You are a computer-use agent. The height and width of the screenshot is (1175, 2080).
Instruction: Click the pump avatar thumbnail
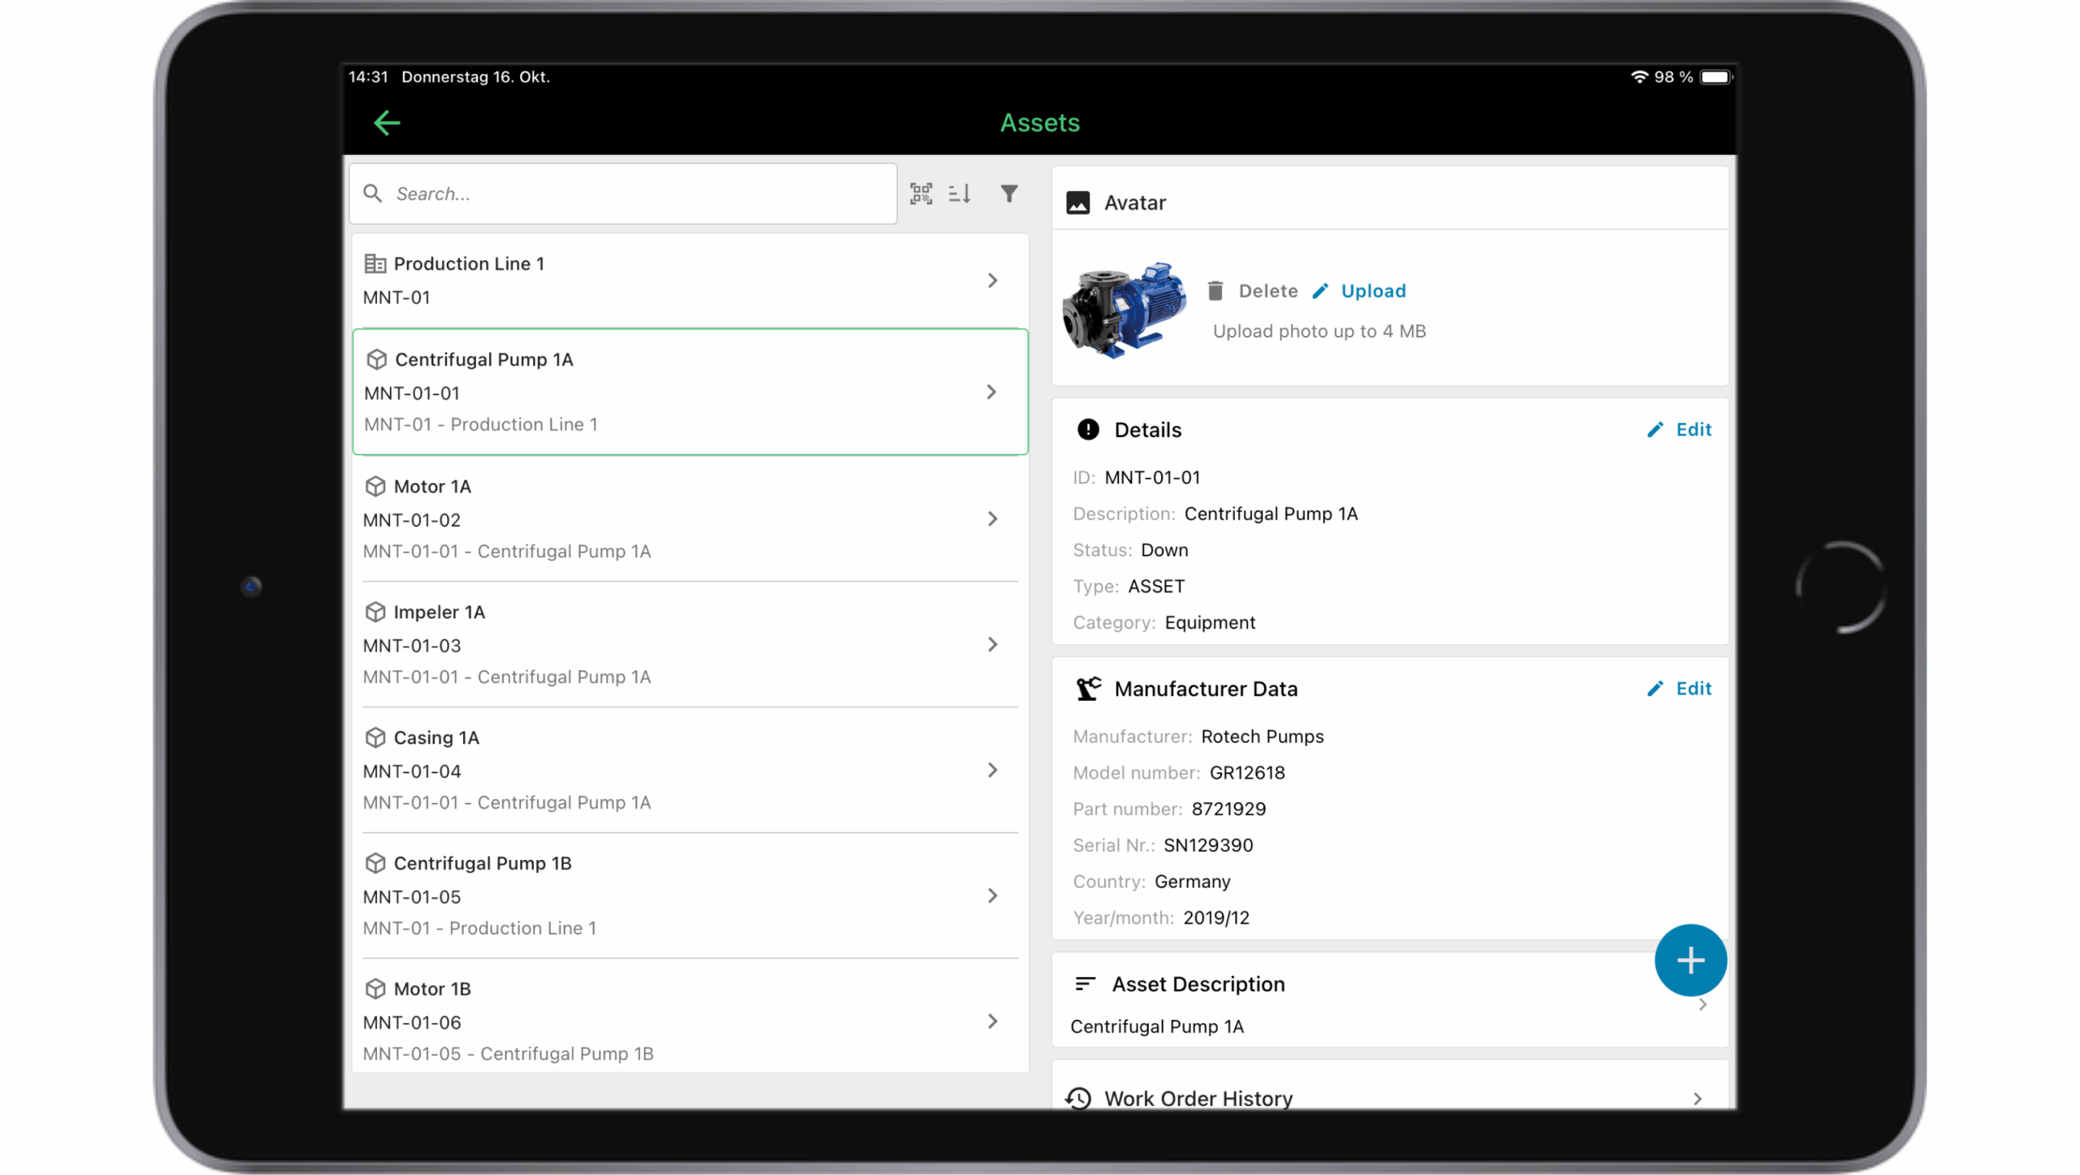coord(1124,310)
